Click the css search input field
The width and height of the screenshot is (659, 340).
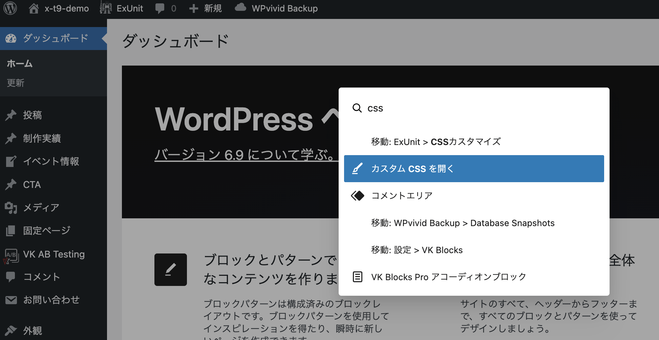pyautogui.click(x=481, y=108)
